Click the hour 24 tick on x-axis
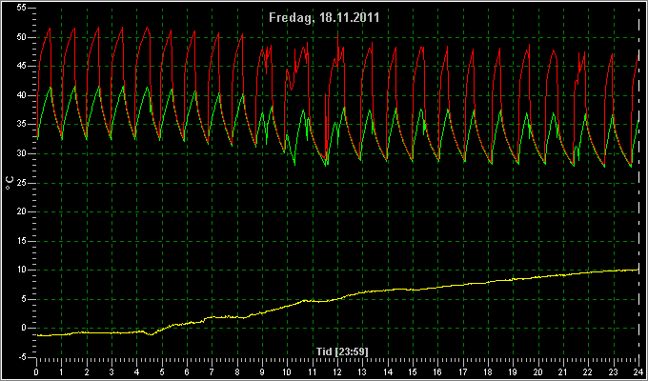 coord(638,372)
